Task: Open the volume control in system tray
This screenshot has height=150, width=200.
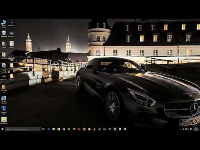Action: click(188, 129)
